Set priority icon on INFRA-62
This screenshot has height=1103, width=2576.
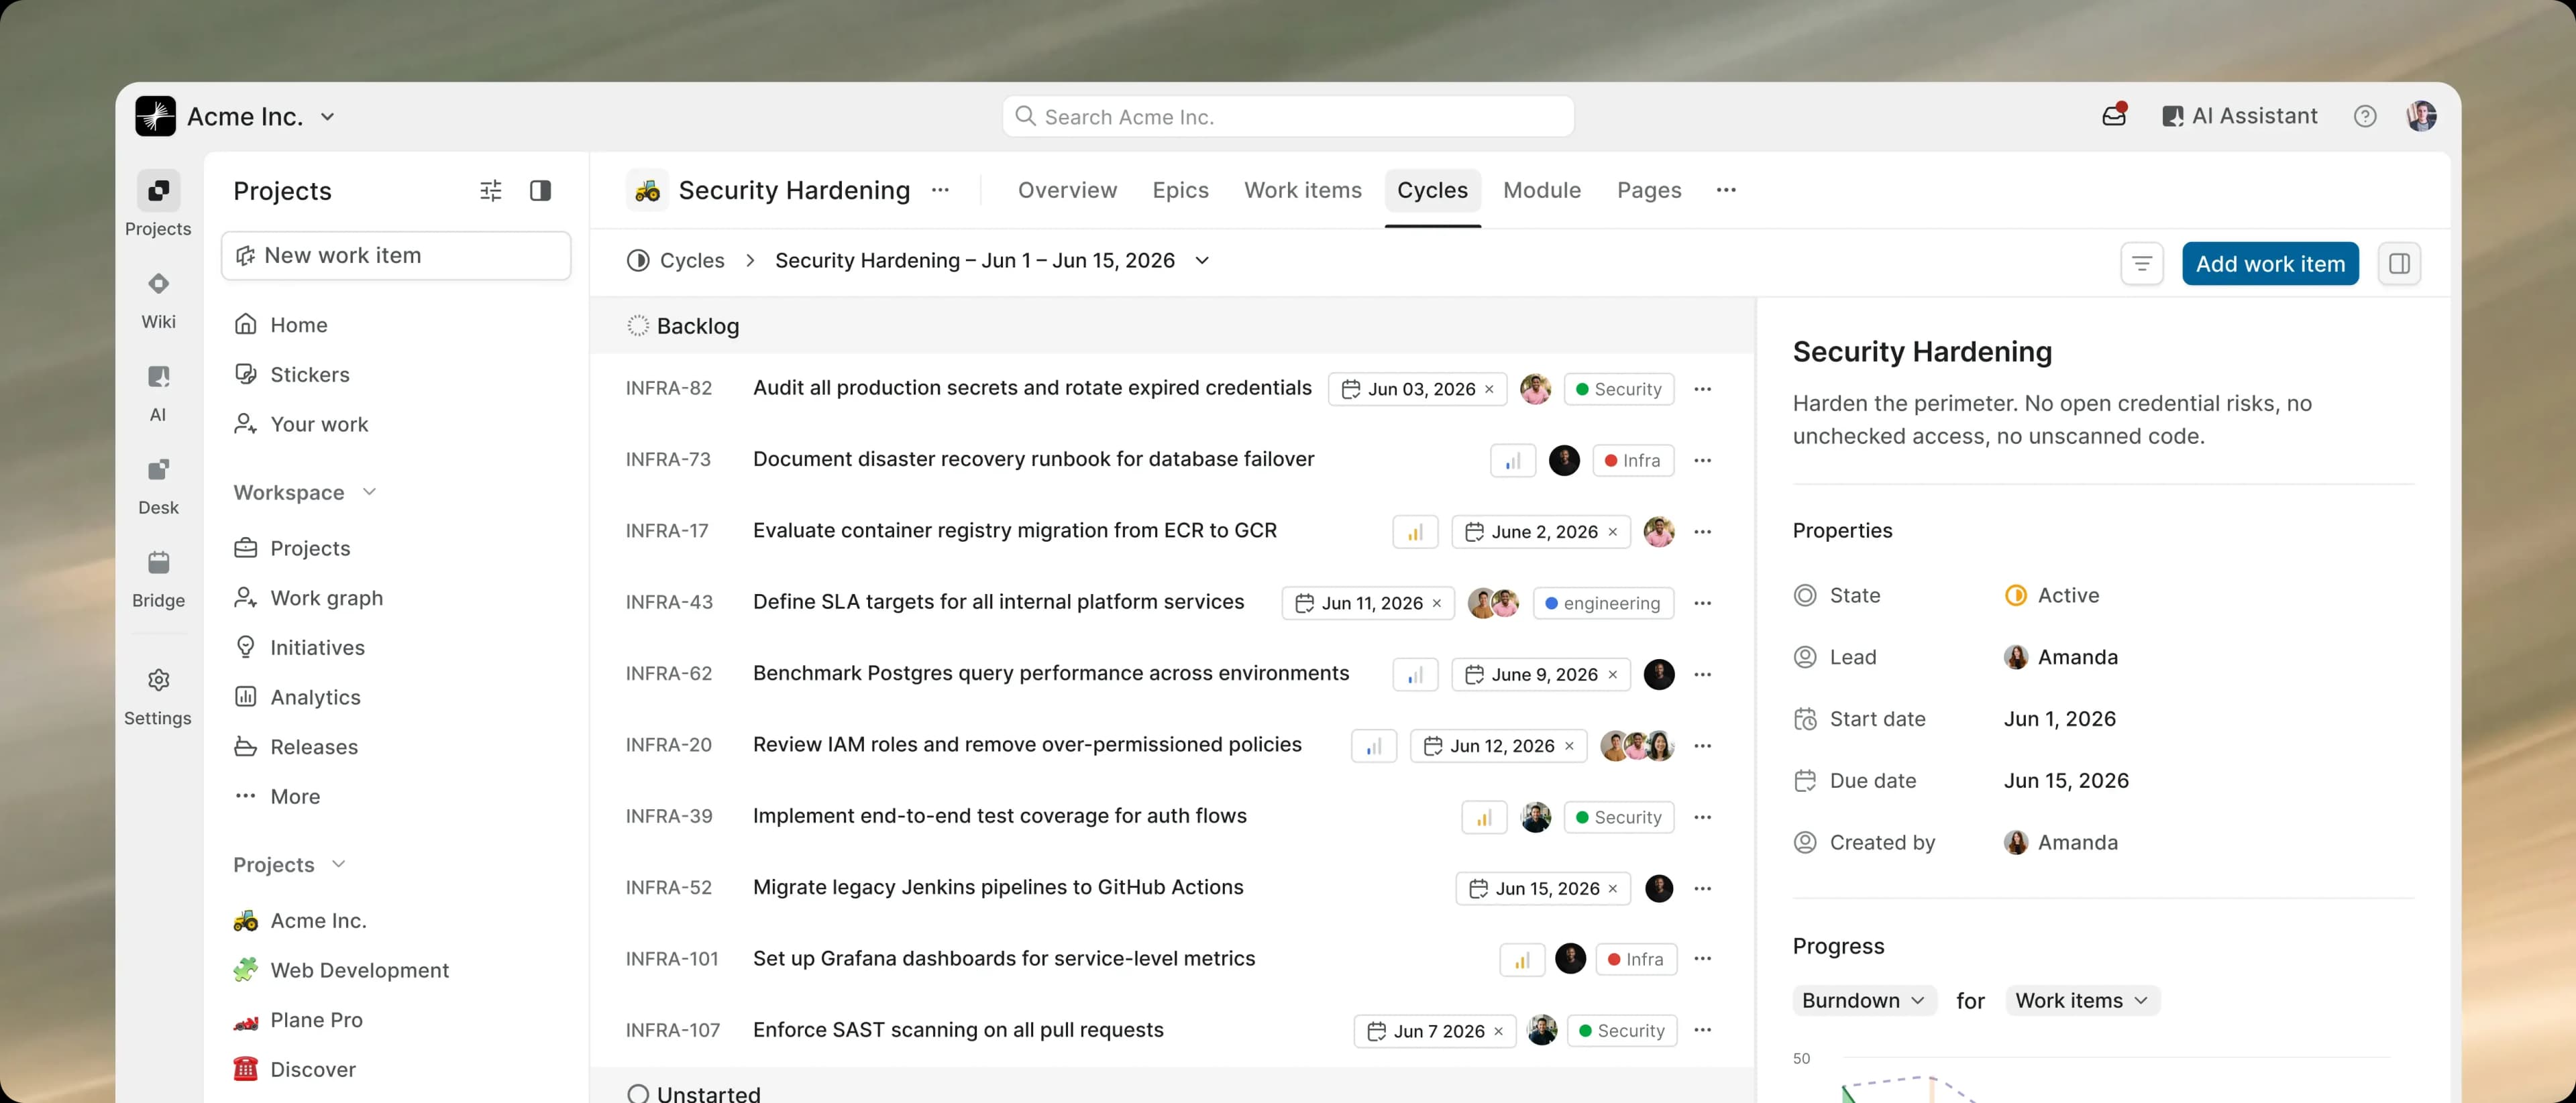(x=1415, y=675)
